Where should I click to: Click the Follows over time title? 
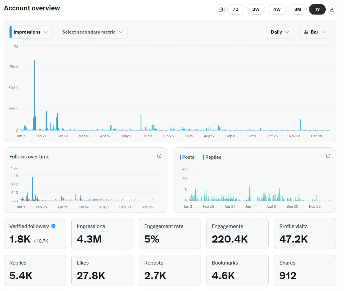[x=29, y=157]
